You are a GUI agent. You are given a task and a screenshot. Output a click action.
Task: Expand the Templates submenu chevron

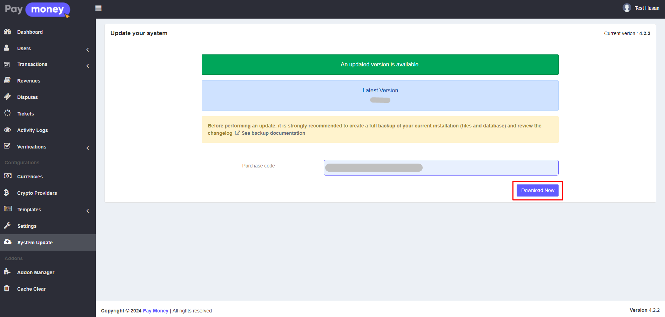coord(88,211)
